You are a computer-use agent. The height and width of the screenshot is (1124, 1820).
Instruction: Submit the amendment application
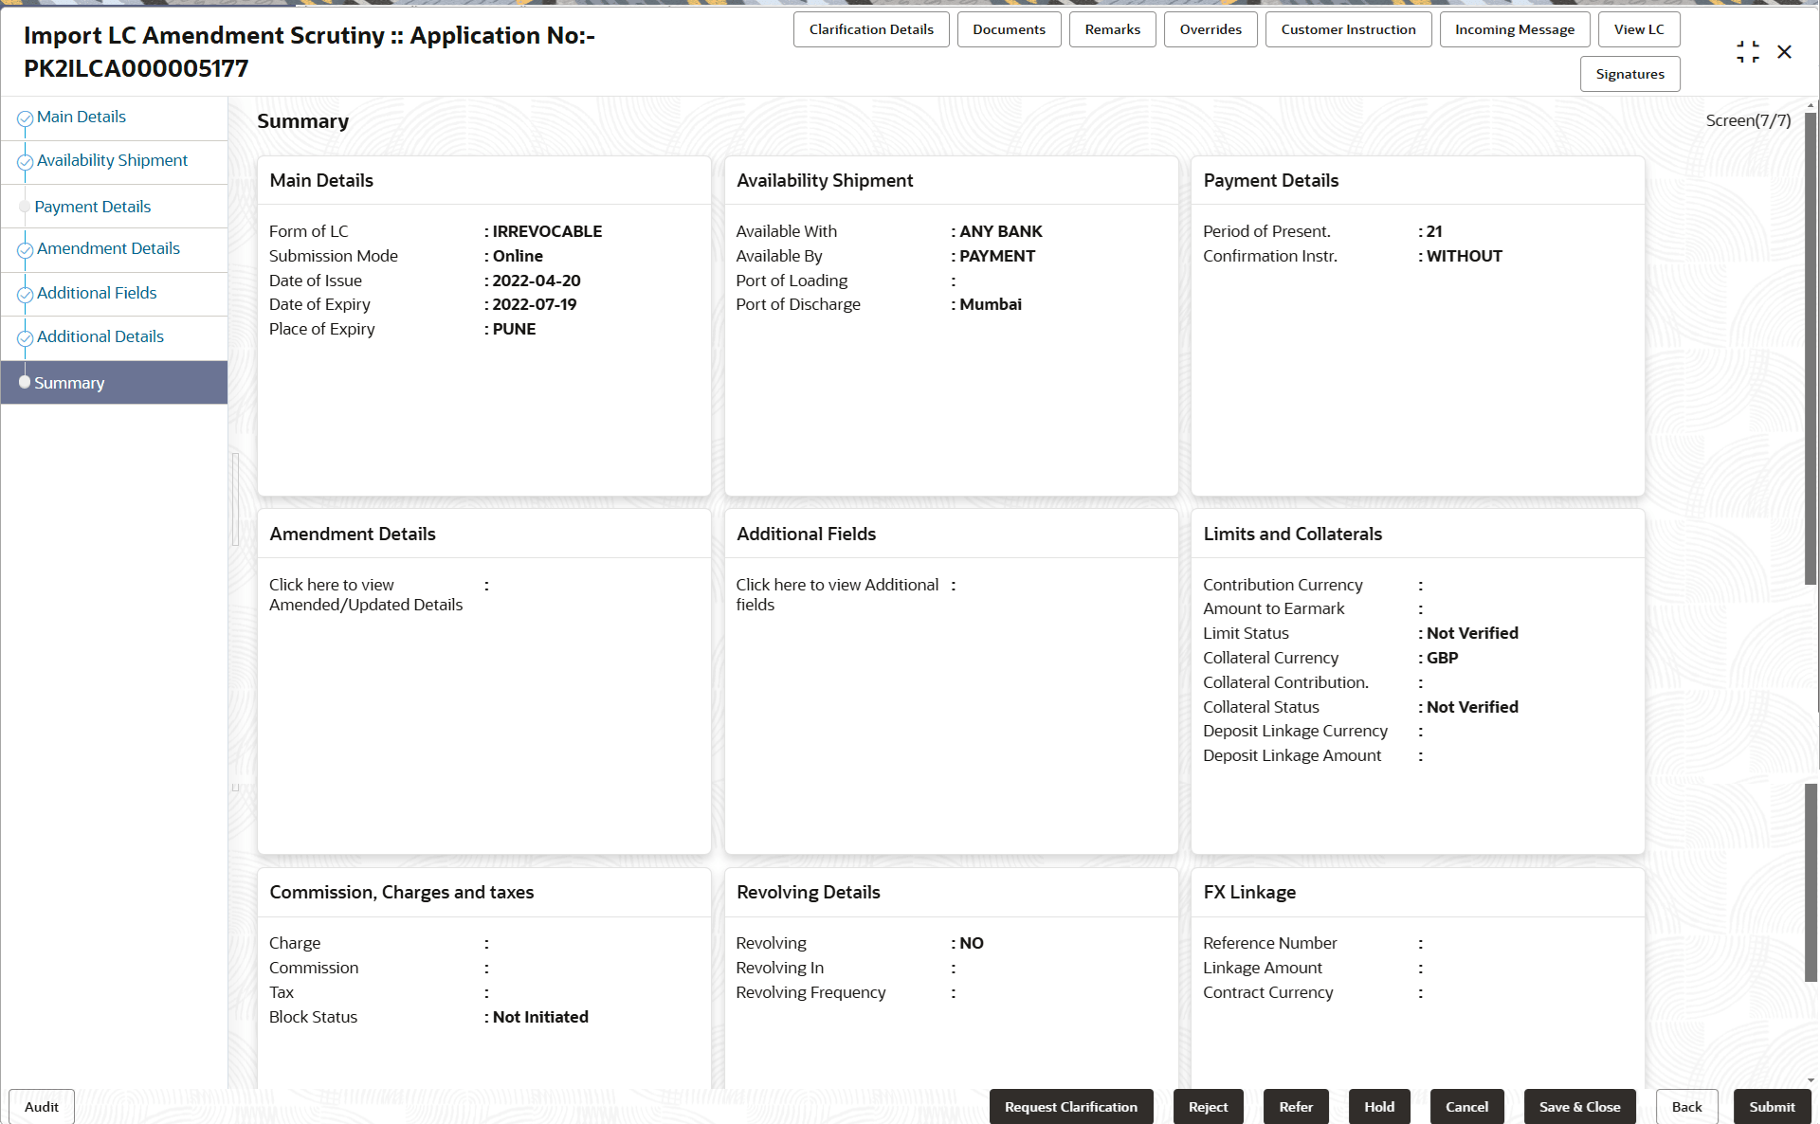click(1771, 1106)
